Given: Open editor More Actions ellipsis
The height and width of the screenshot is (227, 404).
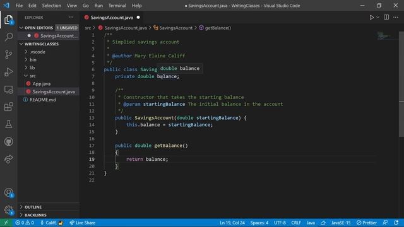Looking at the screenshot, I should point(396,17).
